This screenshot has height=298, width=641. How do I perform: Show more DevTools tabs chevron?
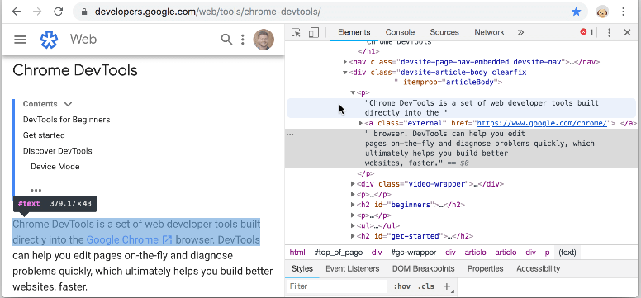(520, 32)
